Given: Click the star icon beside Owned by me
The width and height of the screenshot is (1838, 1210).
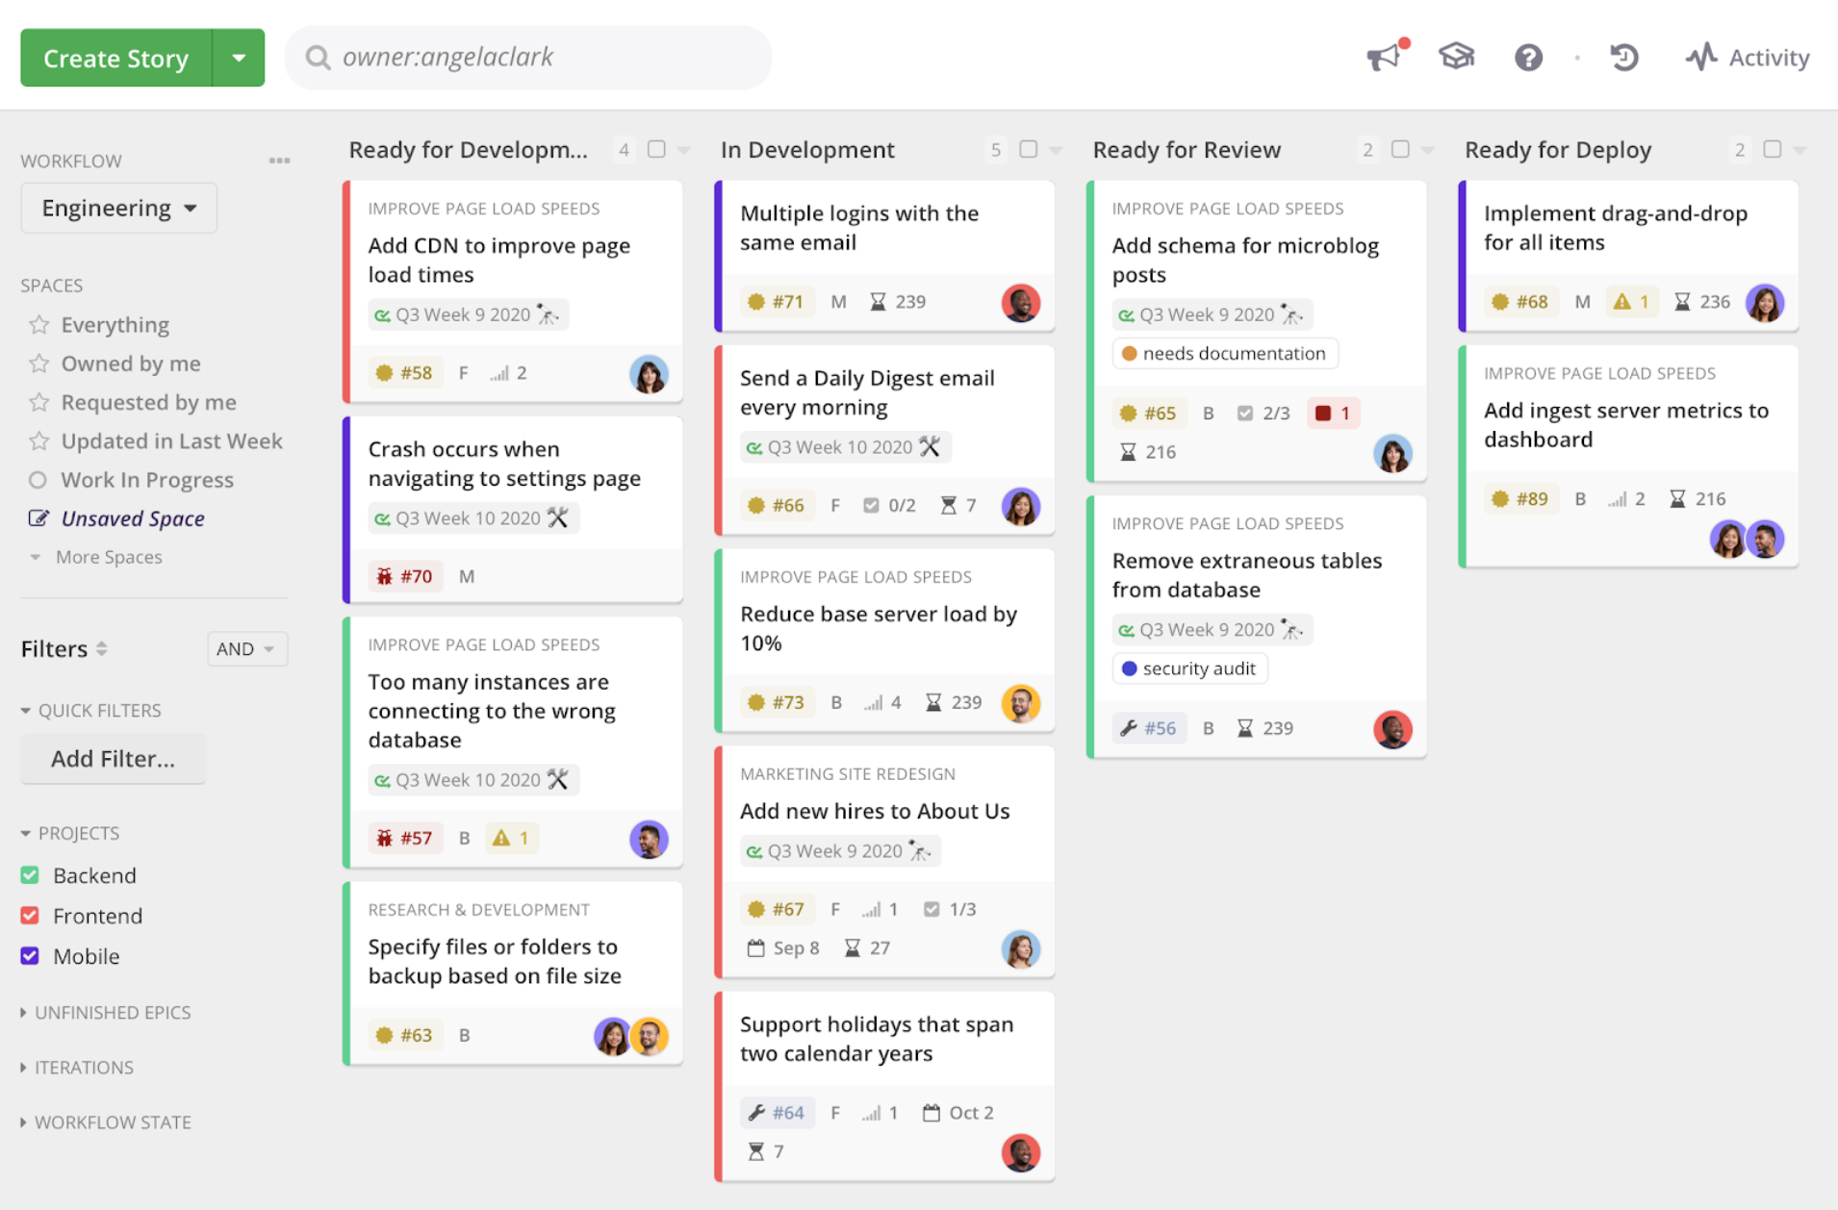Looking at the screenshot, I should [38, 364].
